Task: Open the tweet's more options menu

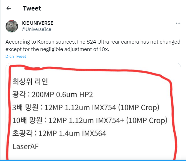Action: [178, 23]
